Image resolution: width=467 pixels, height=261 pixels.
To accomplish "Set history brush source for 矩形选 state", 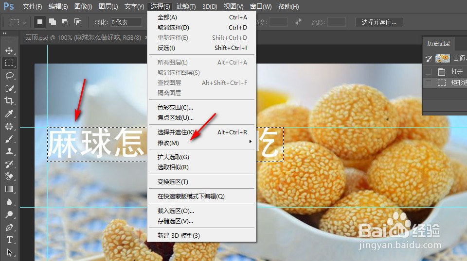I will click(428, 82).
